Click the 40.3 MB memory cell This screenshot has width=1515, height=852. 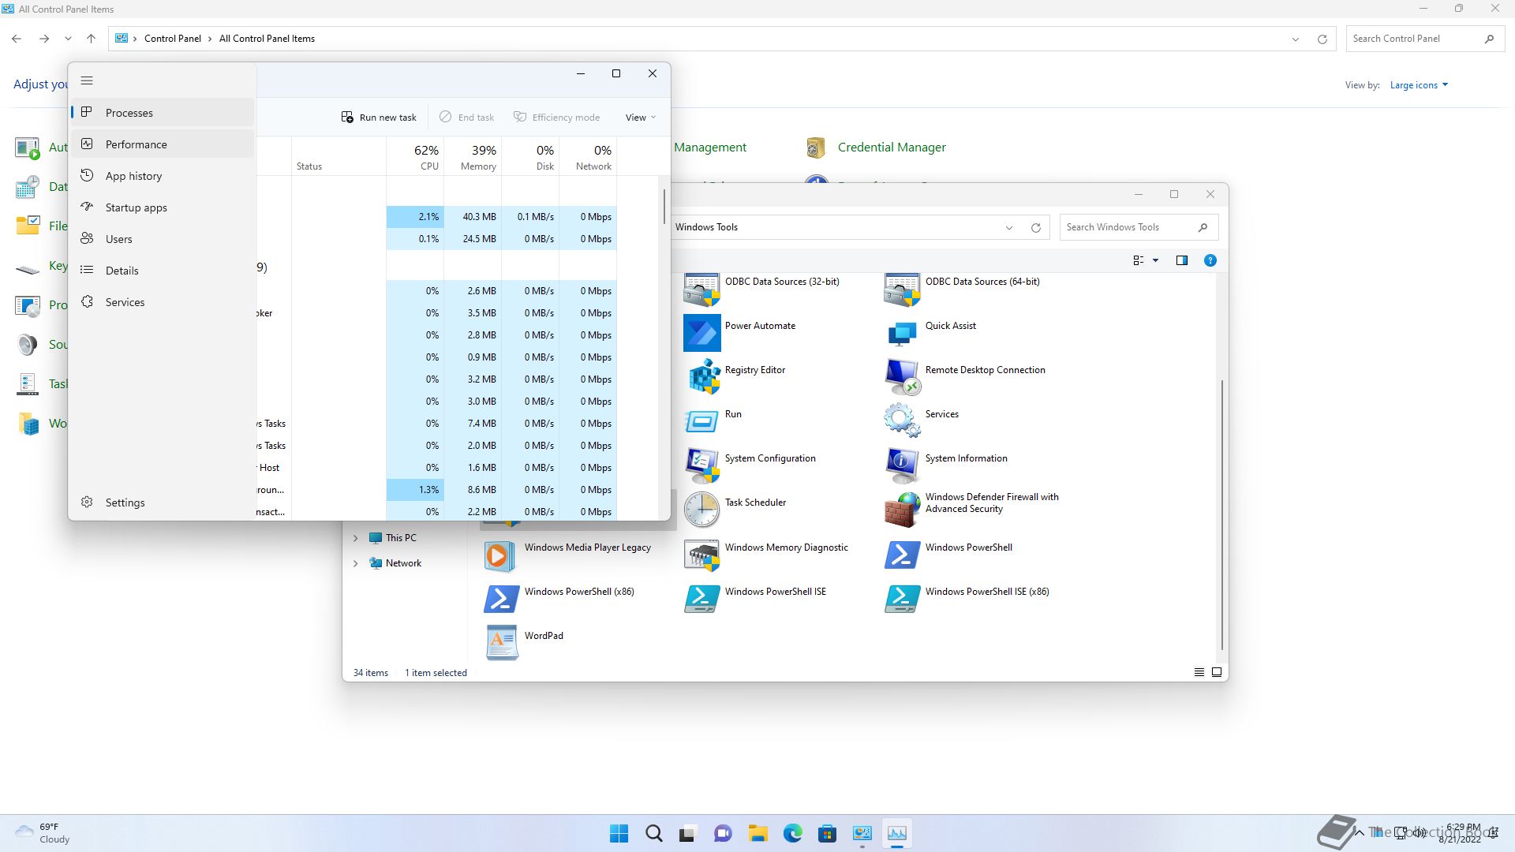473,217
